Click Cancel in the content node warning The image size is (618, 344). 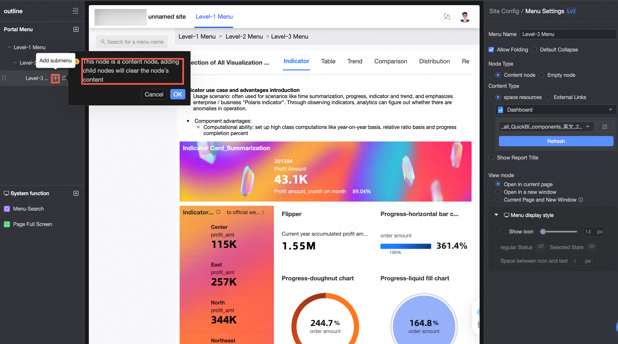click(154, 94)
